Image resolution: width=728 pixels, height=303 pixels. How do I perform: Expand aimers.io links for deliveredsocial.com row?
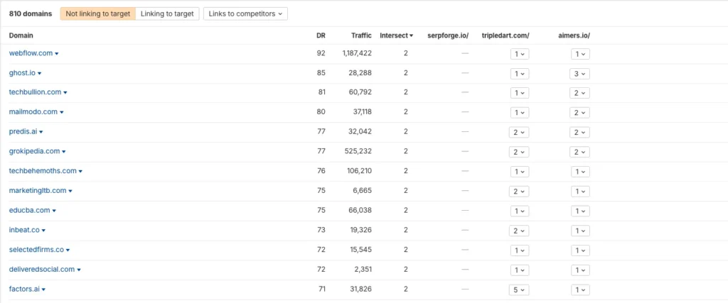coord(580,270)
